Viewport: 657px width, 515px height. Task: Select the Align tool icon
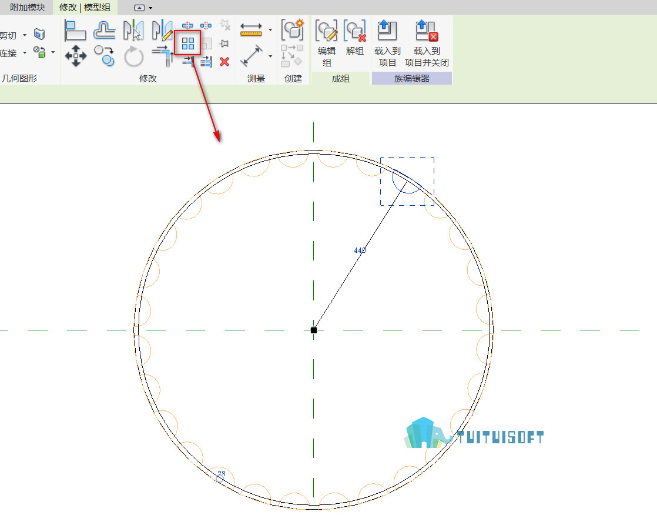coord(75,31)
